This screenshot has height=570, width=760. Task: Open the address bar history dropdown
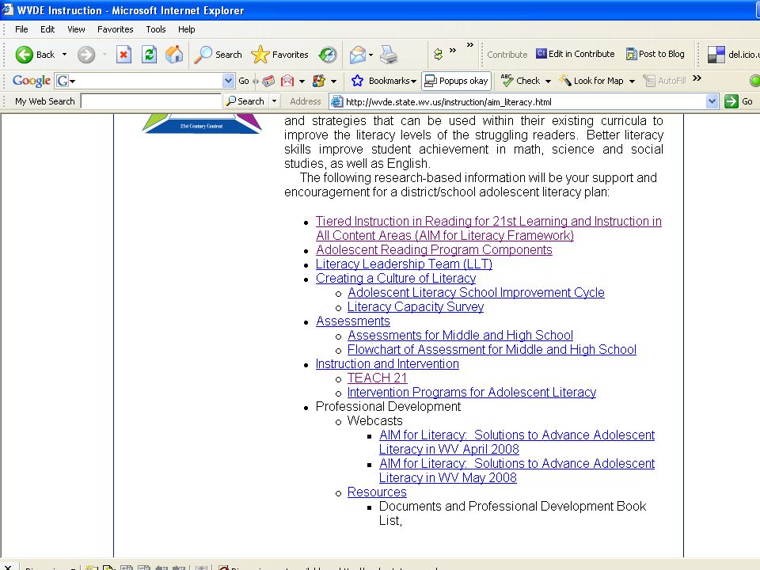coord(712,102)
